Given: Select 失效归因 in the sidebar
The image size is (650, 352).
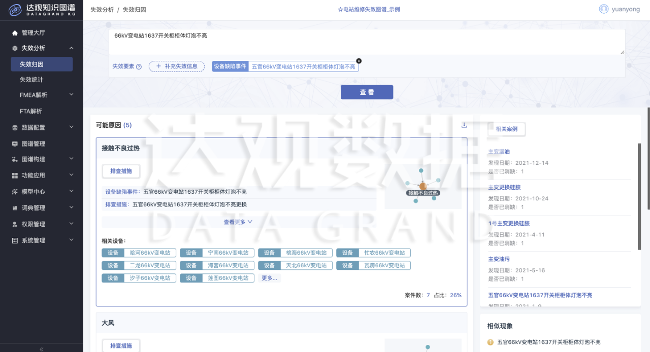Looking at the screenshot, I should [42, 64].
